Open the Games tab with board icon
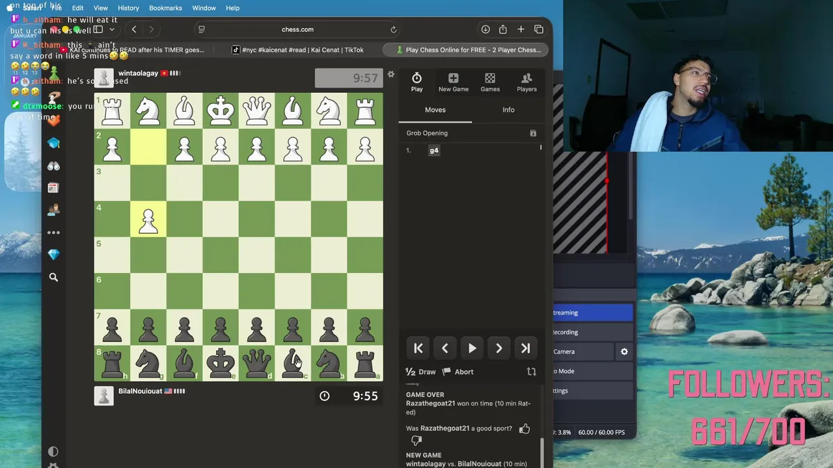 [x=490, y=83]
